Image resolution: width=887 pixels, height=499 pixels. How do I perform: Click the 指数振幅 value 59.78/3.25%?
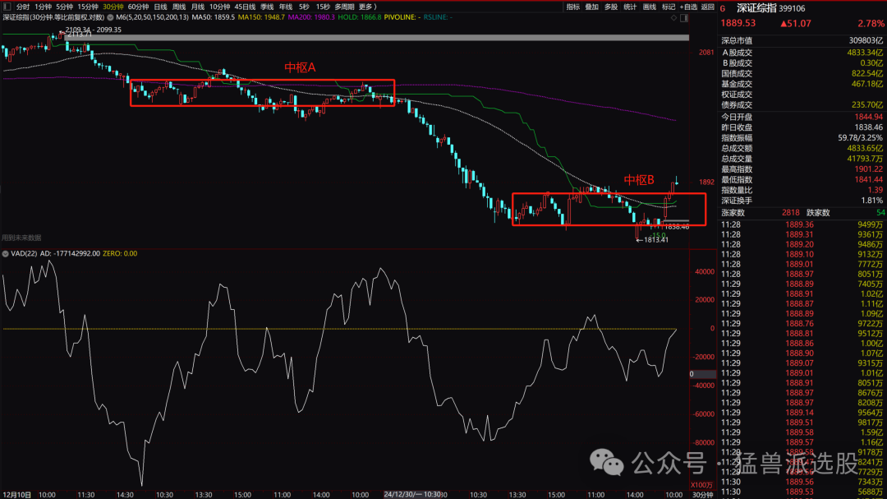point(861,137)
